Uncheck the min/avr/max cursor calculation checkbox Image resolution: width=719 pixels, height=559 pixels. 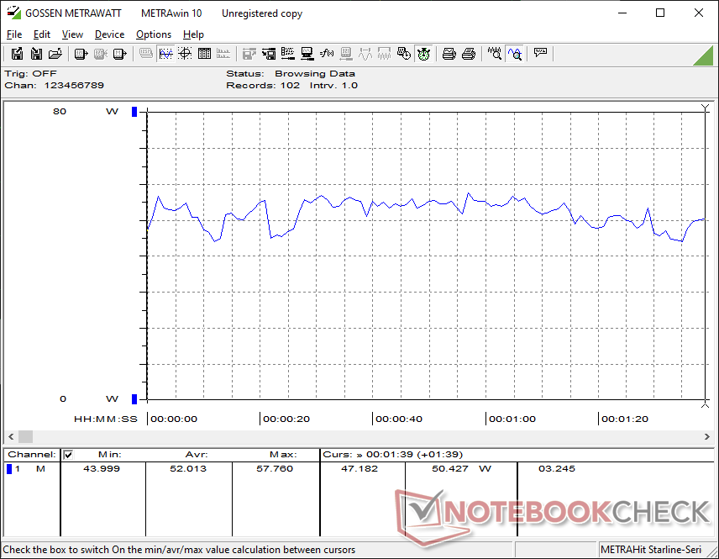[68, 454]
